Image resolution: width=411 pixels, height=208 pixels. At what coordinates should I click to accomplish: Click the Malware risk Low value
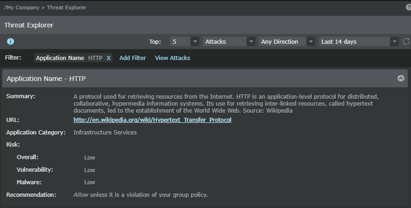coord(90,182)
